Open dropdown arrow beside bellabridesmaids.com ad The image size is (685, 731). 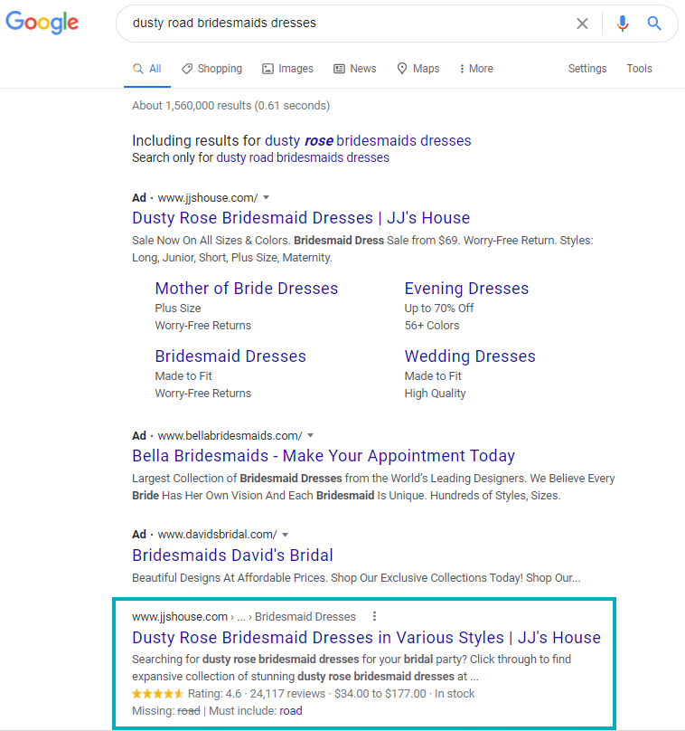(310, 435)
